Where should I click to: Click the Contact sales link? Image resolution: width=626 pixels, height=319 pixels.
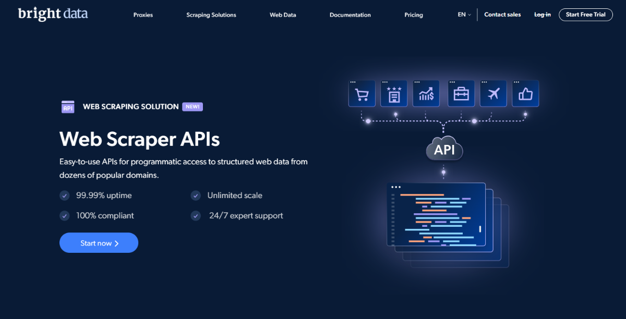click(x=502, y=15)
